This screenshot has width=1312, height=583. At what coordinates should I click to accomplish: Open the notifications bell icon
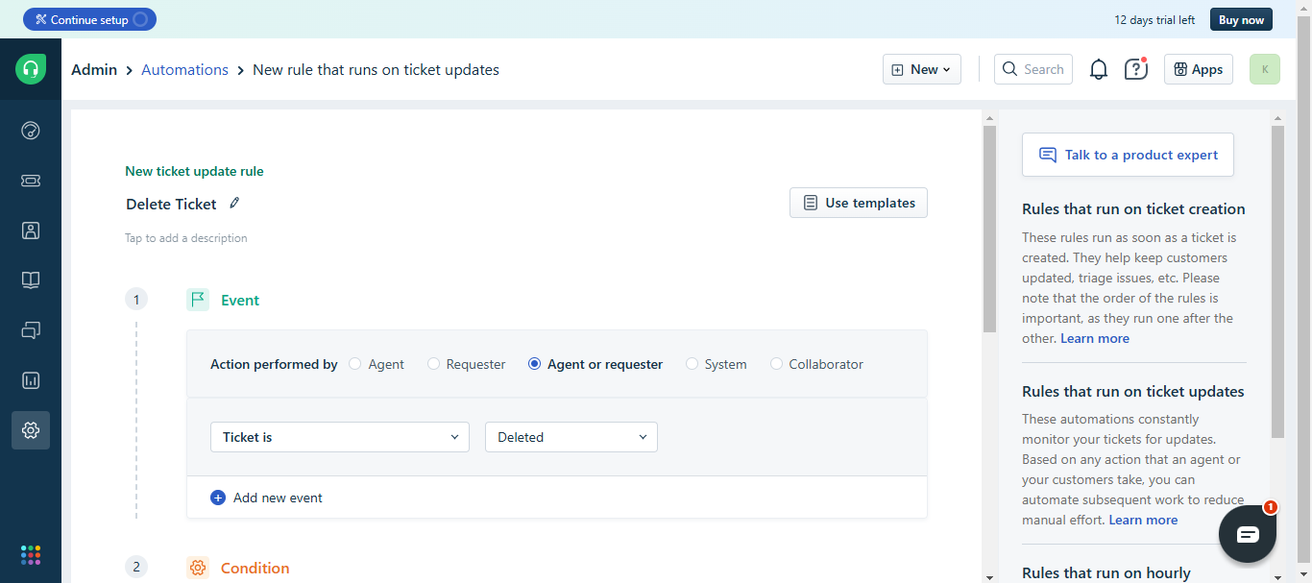pos(1099,69)
